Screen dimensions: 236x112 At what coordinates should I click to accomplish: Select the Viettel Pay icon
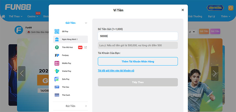click(57, 71)
